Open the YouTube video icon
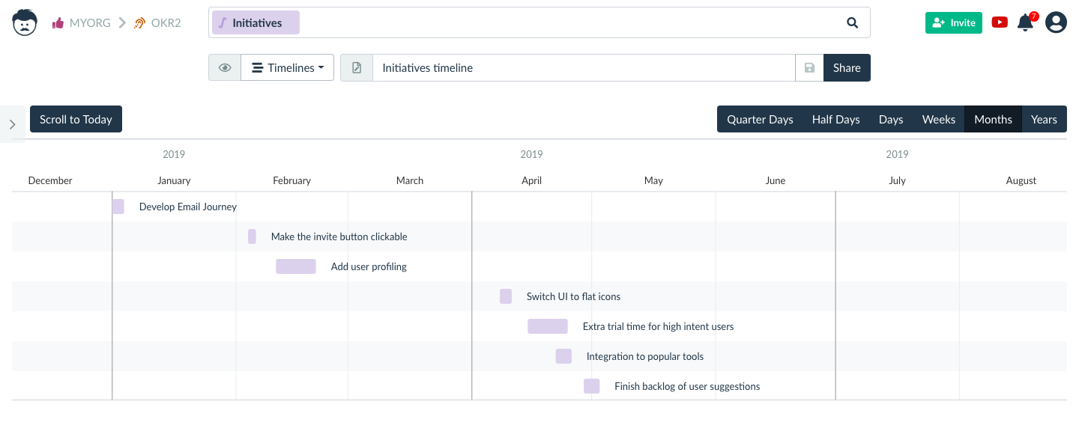This screenshot has height=440, width=1079. pyautogui.click(x=1000, y=22)
